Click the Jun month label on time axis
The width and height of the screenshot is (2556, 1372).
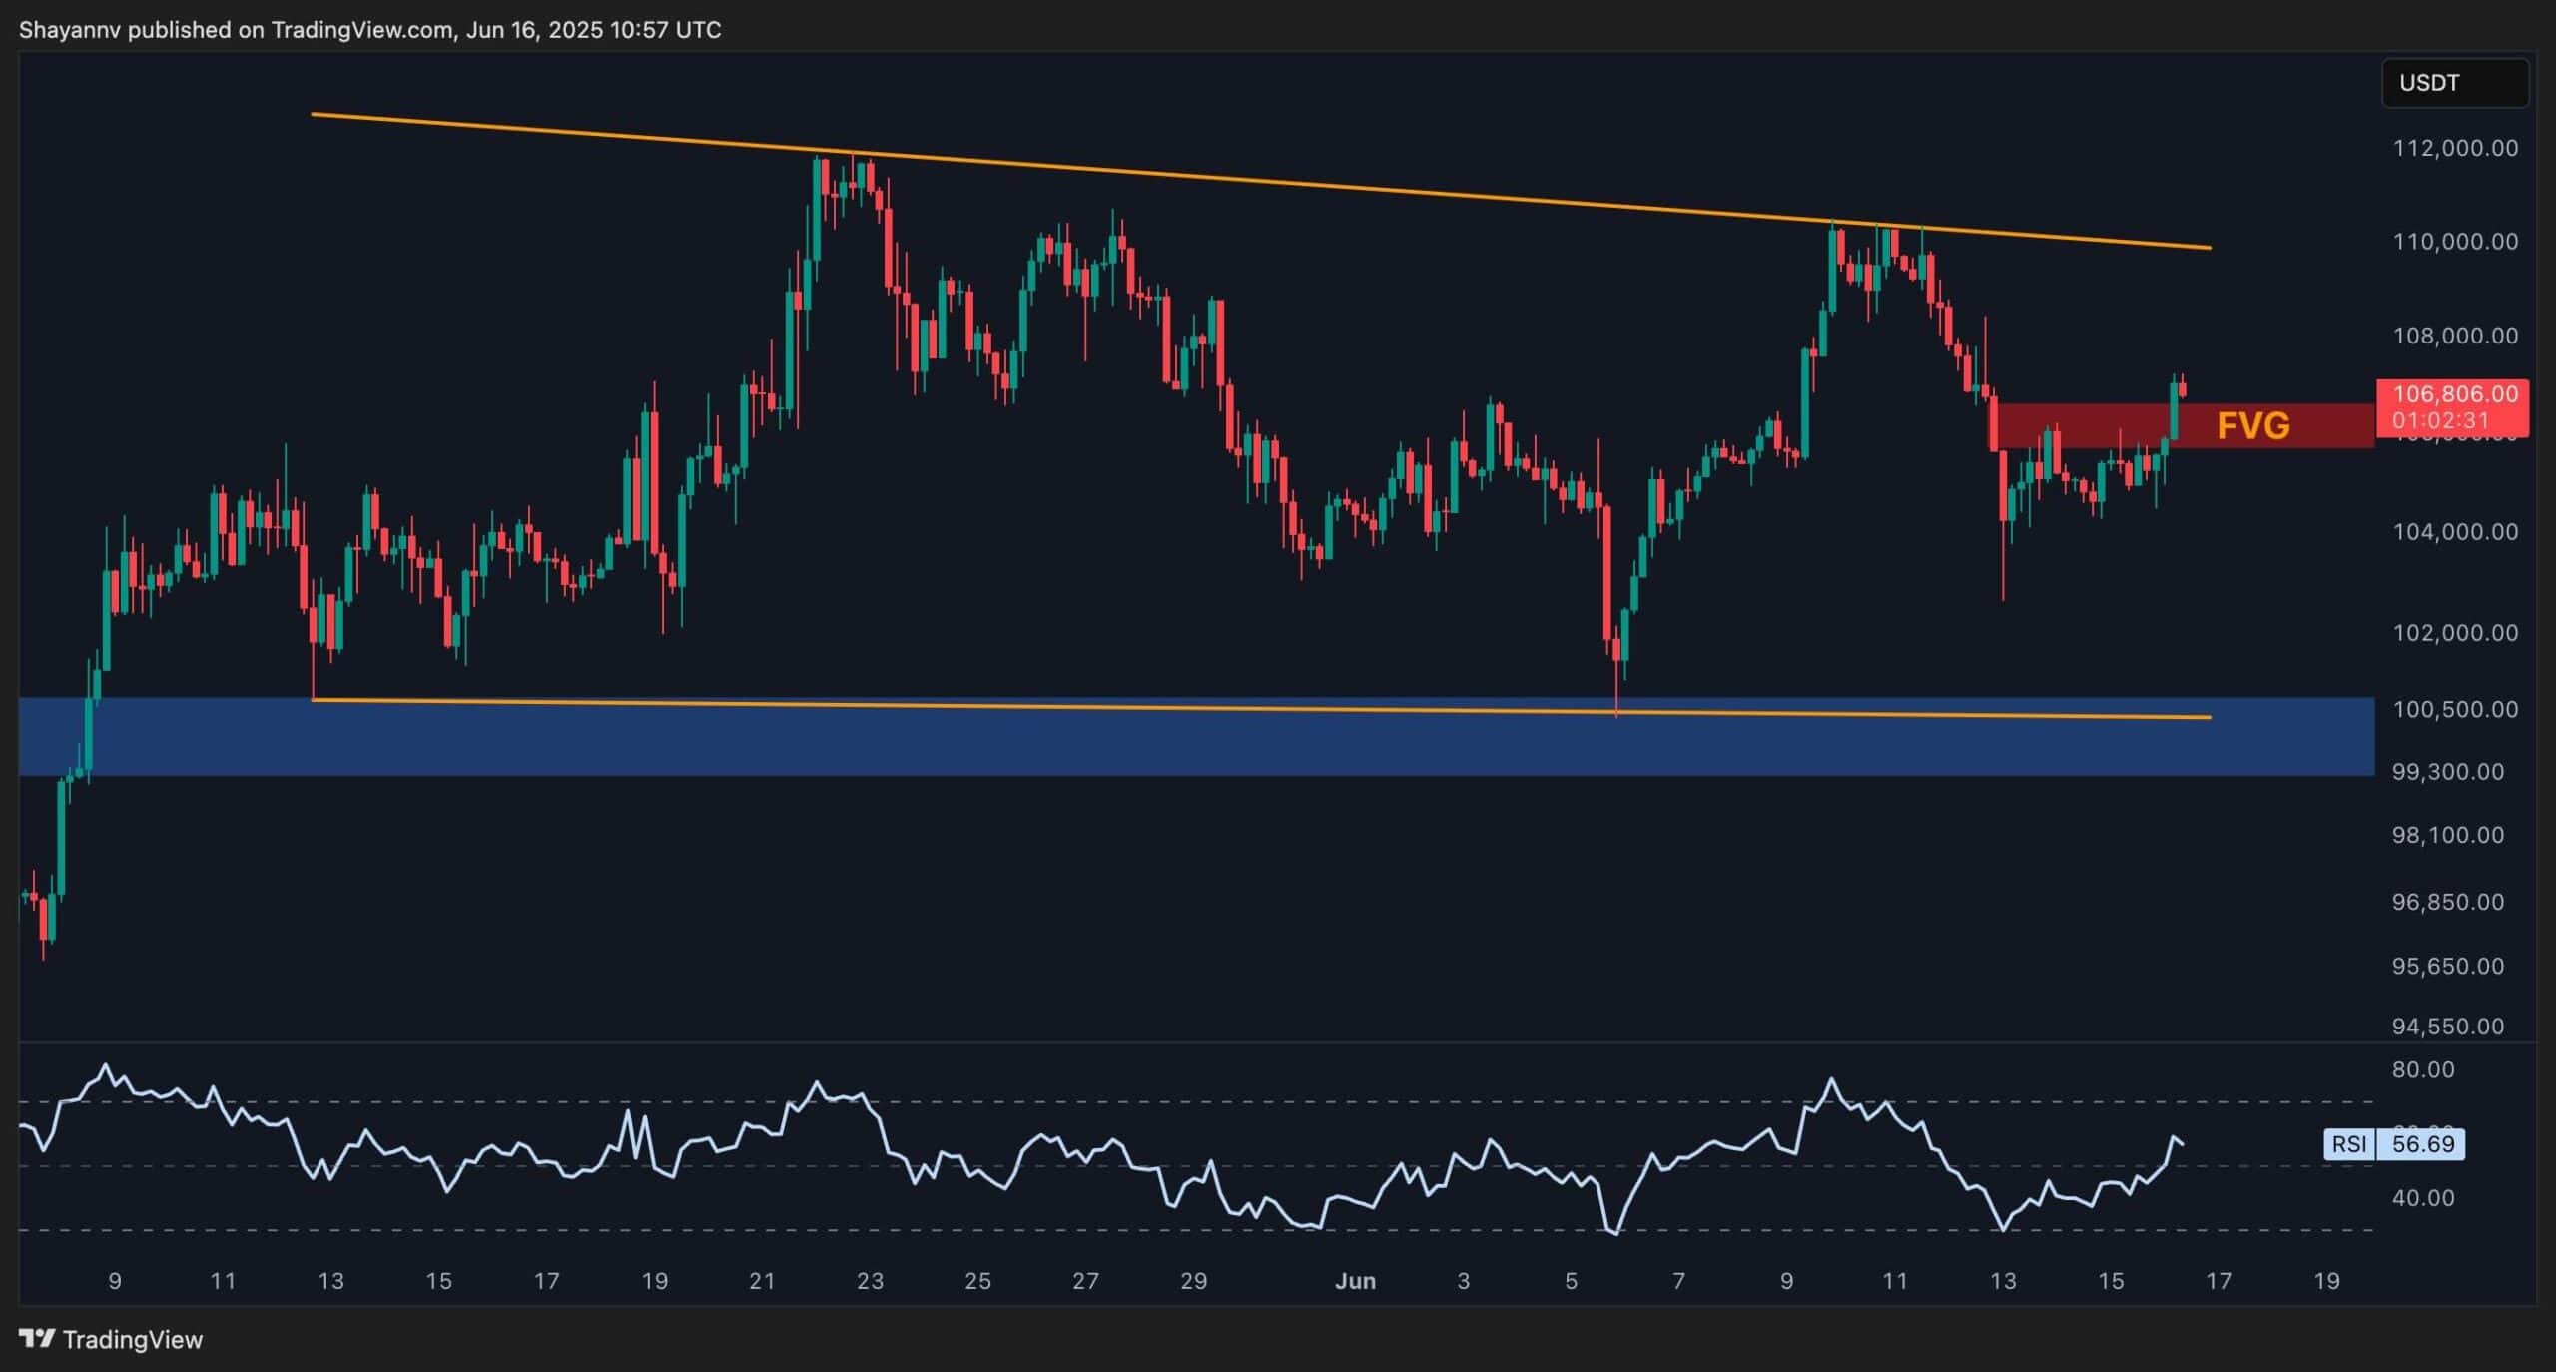[x=1355, y=1281]
